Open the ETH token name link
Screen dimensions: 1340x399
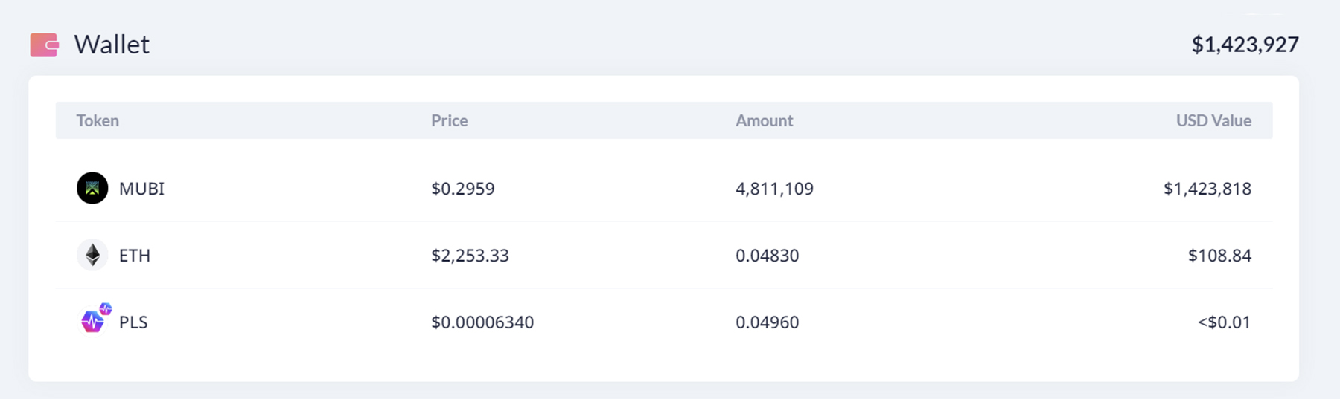pyautogui.click(x=135, y=256)
